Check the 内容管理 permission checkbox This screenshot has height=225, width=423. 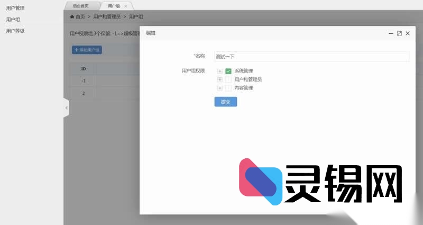(x=228, y=88)
